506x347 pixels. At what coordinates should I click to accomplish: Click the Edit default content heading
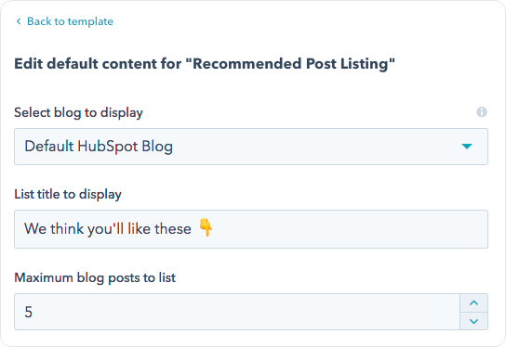pos(205,64)
